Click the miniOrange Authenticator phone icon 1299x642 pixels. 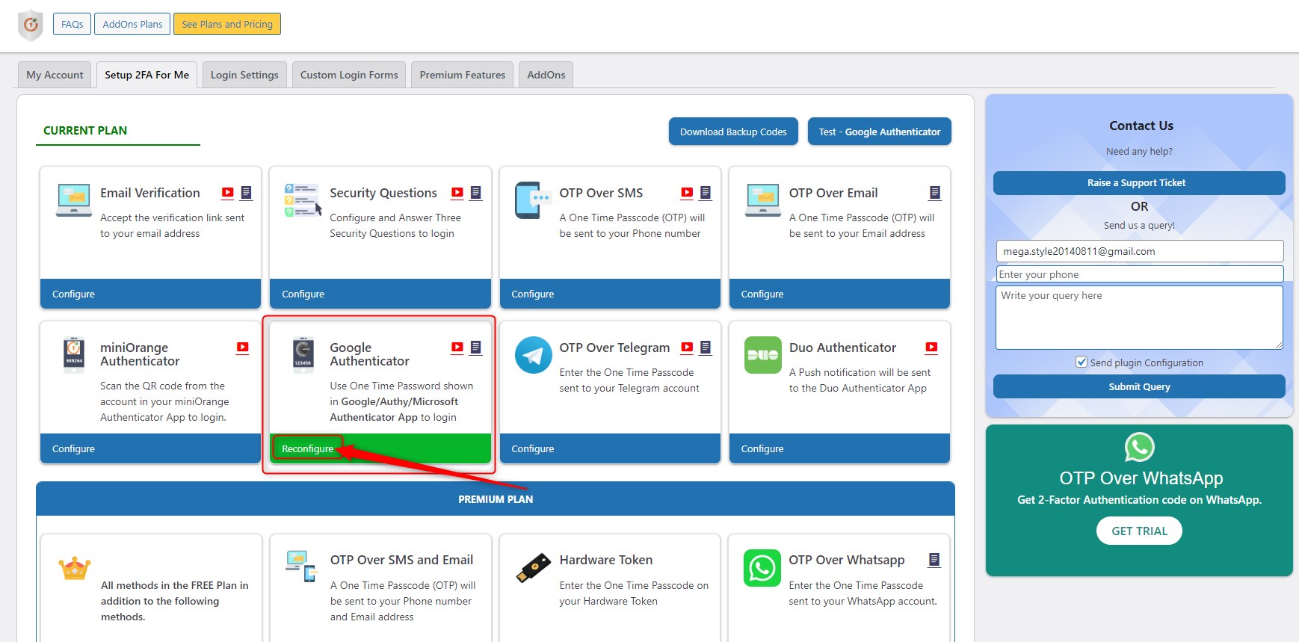(74, 355)
